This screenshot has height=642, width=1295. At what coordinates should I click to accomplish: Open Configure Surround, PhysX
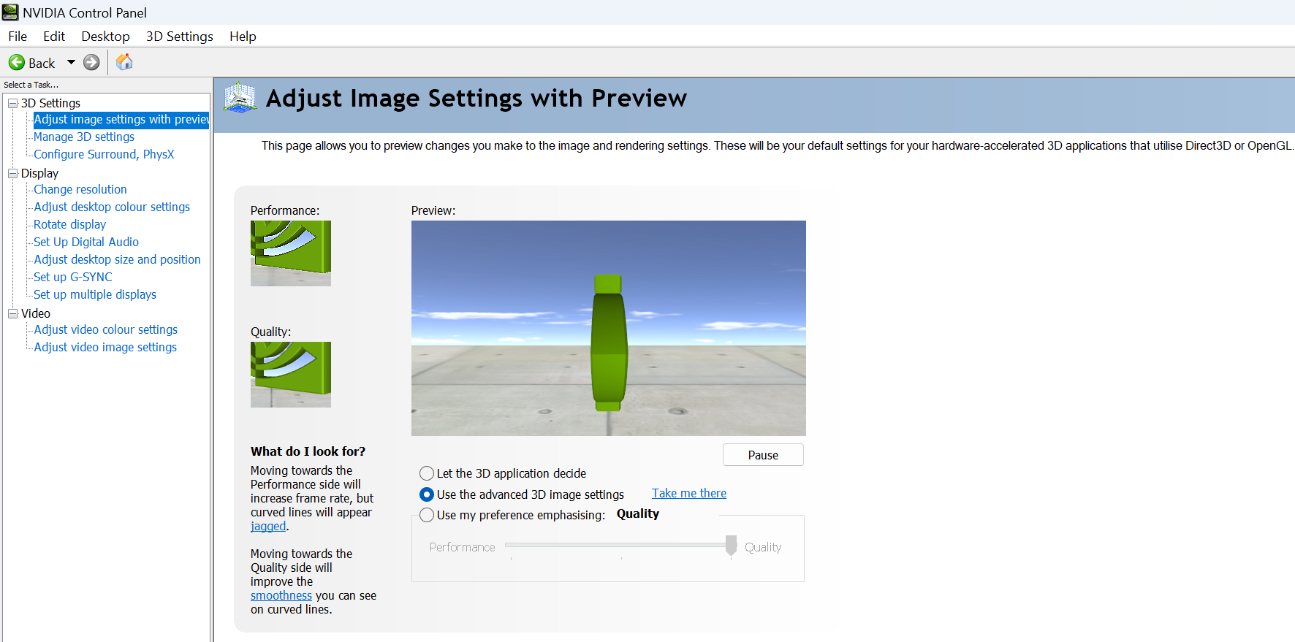pos(104,154)
